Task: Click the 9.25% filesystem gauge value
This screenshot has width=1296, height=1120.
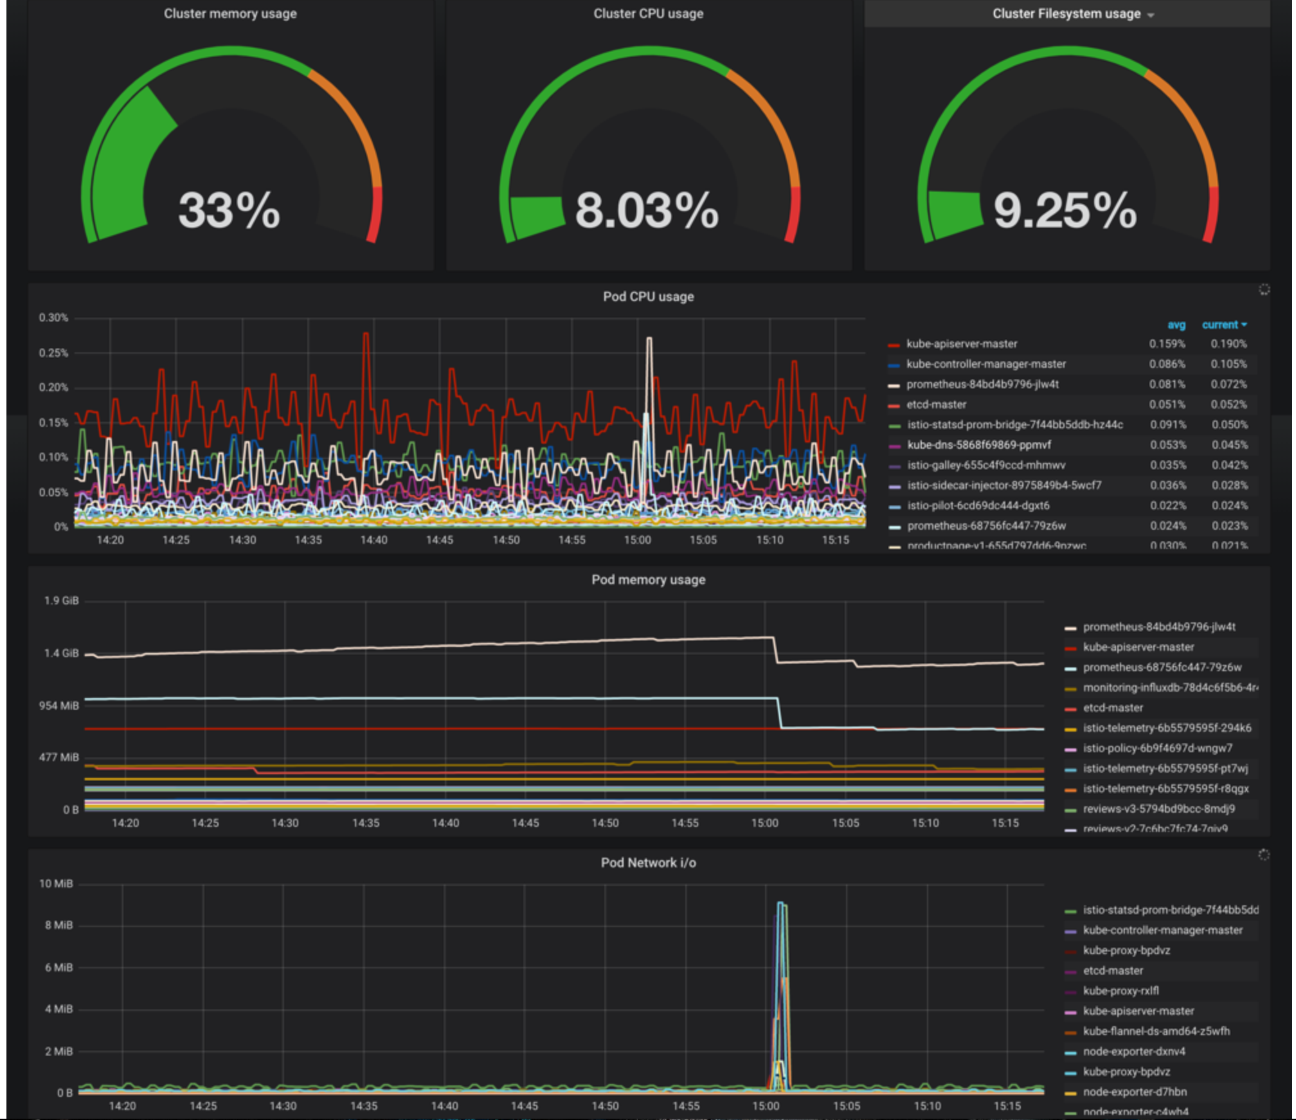Action: [1065, 210]
